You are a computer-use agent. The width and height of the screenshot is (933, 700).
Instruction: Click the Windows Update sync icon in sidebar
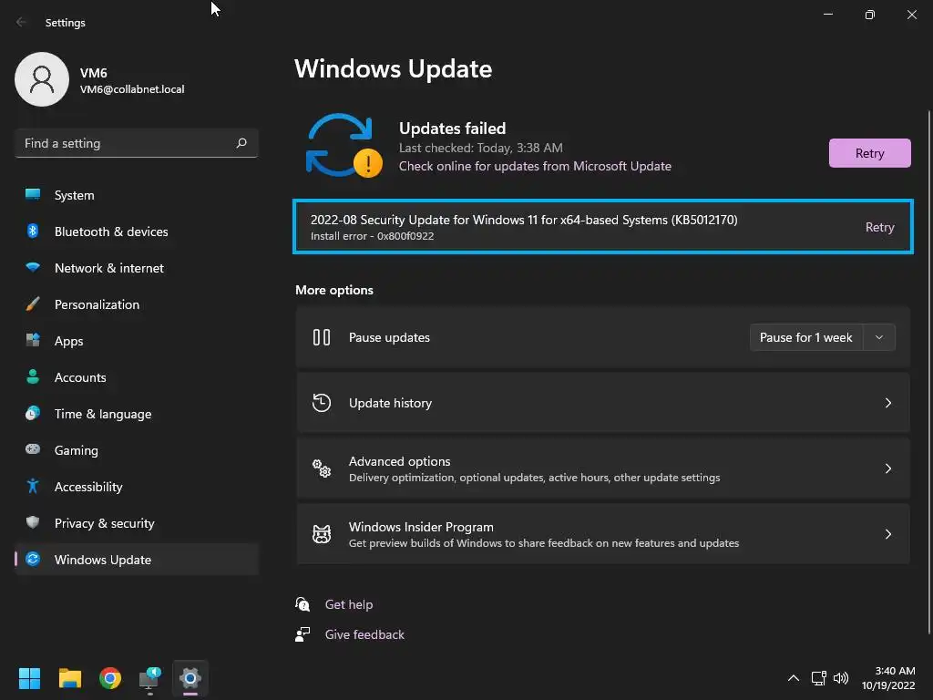[x=33, y=559]
